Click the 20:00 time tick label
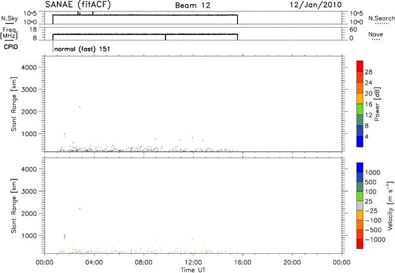395x273 pixels. [292, 263]
